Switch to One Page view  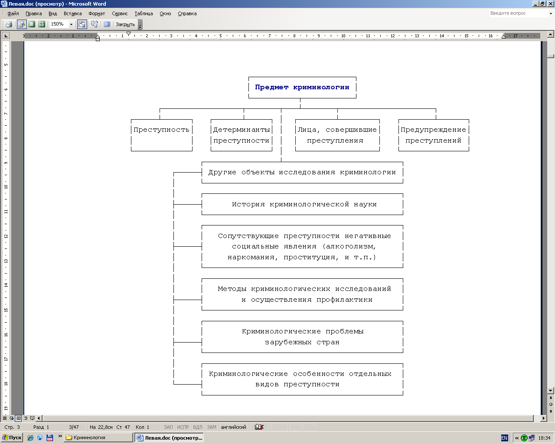point(32,24)
